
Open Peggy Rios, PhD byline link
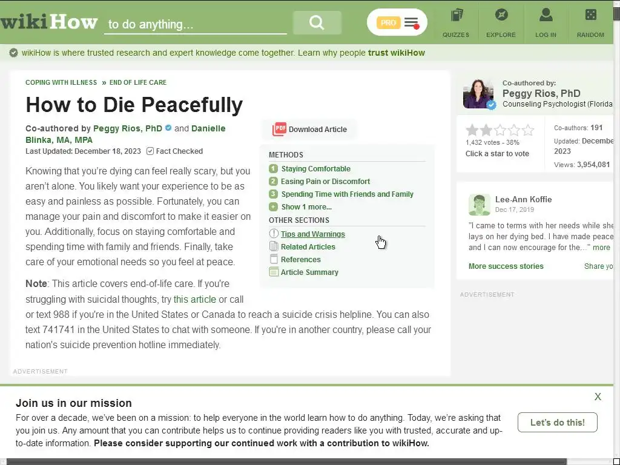(128, 128)
